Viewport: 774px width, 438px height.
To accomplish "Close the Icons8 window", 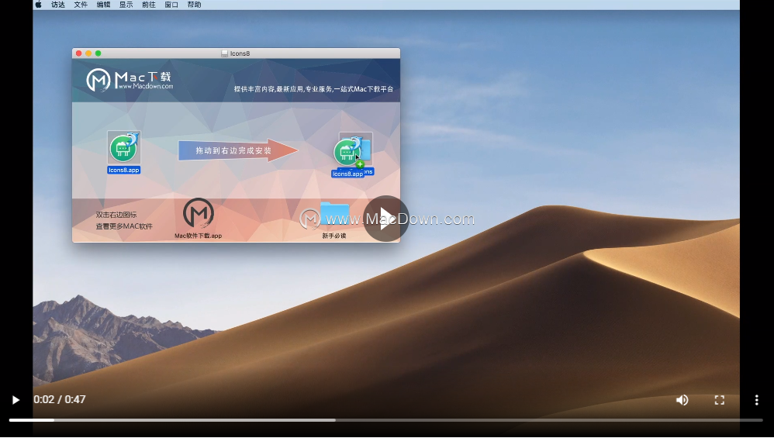I will pos(78,53).
